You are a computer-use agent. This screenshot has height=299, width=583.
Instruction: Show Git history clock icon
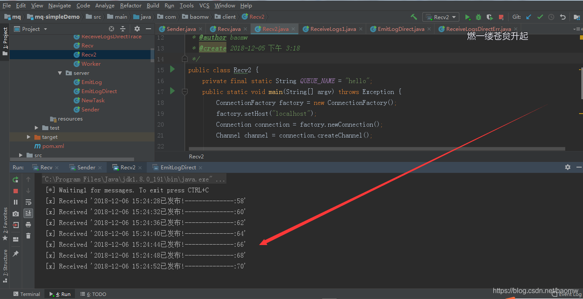coord(551,17)
